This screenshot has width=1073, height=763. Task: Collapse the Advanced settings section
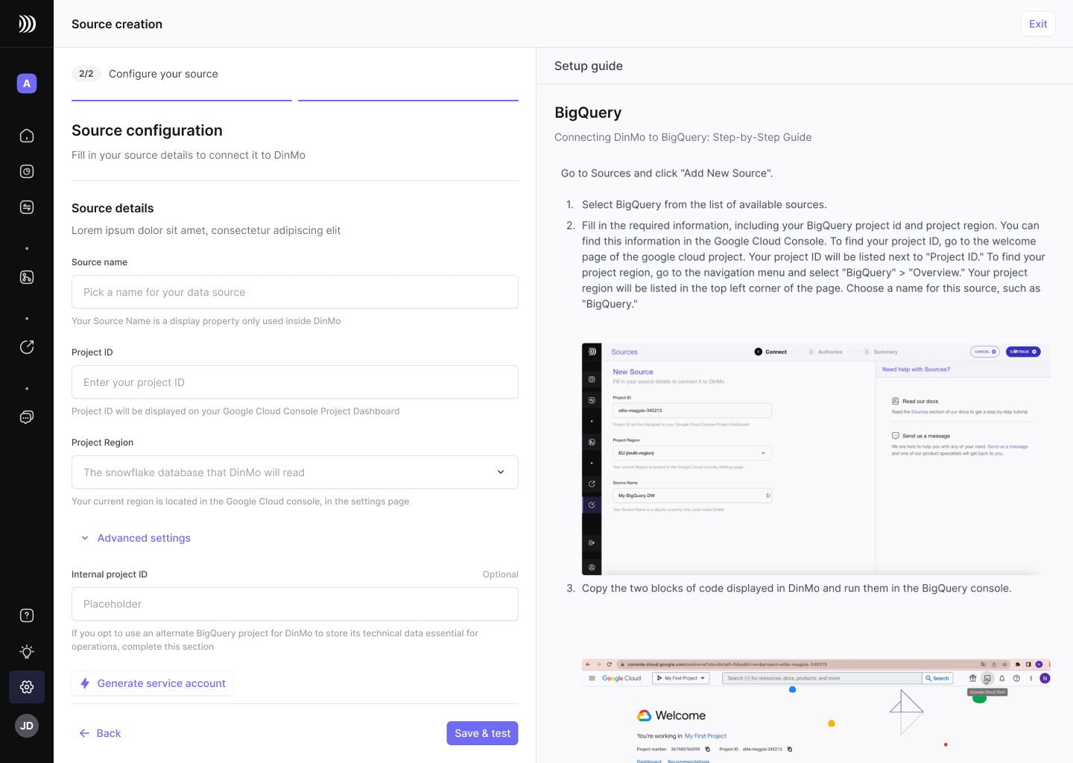136,538
